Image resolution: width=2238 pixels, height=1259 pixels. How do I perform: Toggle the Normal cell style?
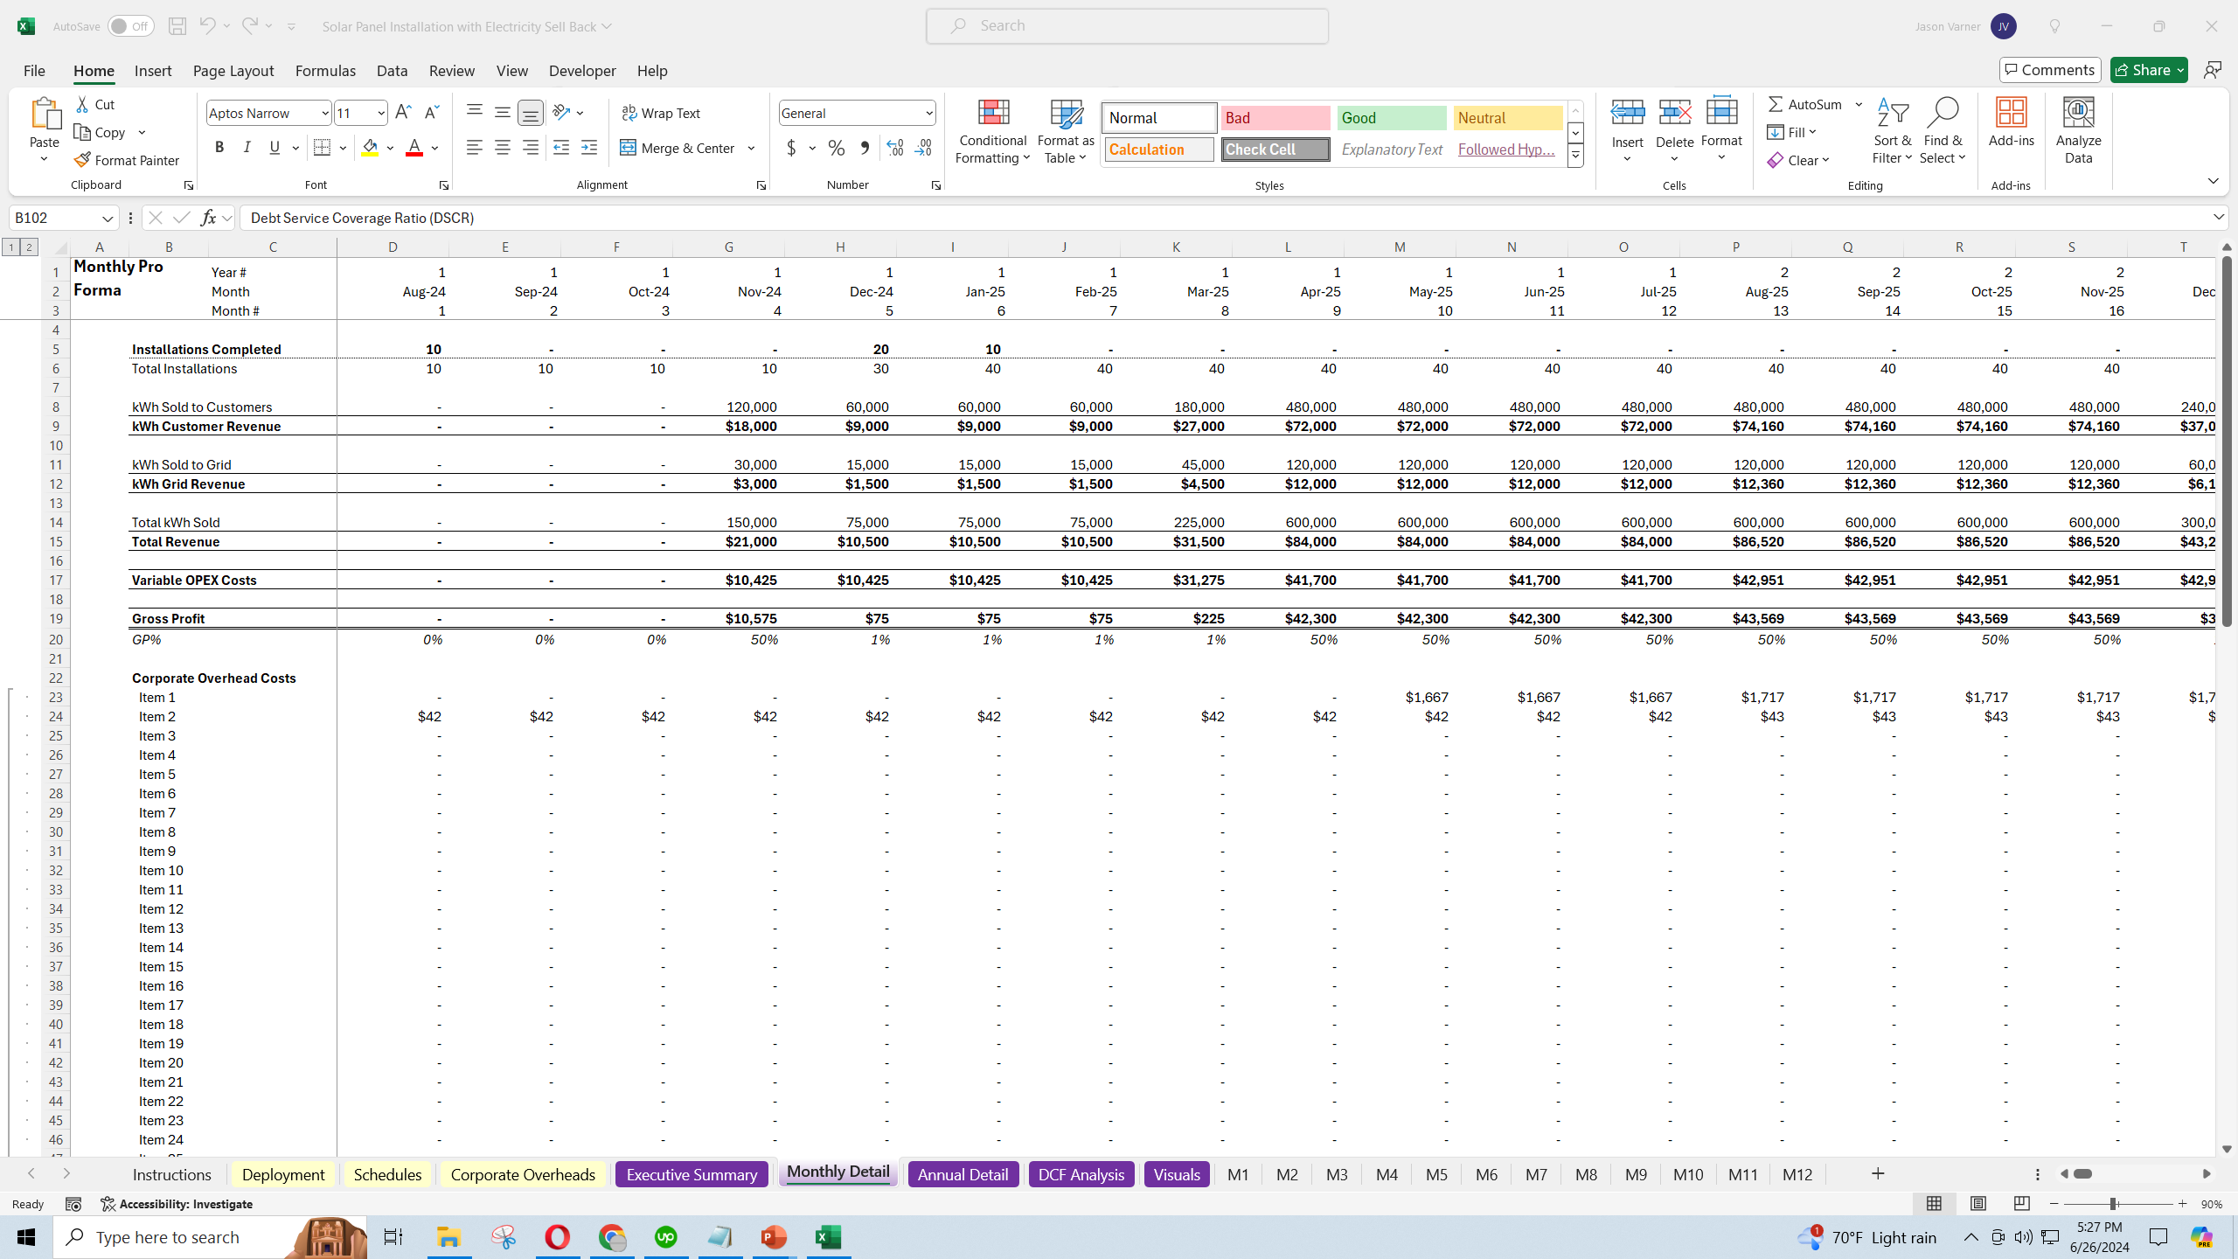tap(1157, 117)
